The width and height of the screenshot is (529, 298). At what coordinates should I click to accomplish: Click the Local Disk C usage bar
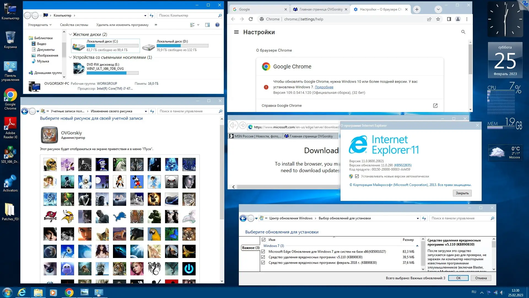[x=112, y=46]
